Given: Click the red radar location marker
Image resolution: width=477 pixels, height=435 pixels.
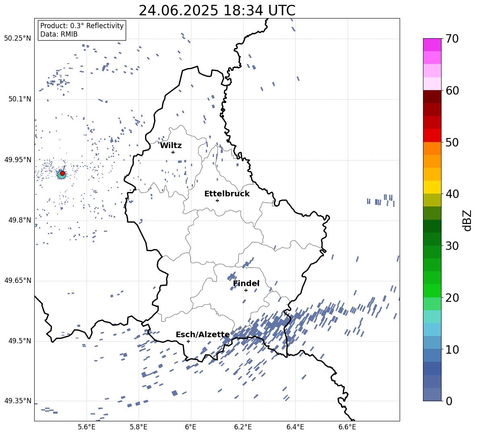Looking at the screenshot, I should pyautogui.click(x=62, y=173).
